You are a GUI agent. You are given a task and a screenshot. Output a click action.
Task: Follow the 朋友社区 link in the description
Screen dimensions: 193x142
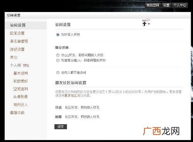coord(71,96)
